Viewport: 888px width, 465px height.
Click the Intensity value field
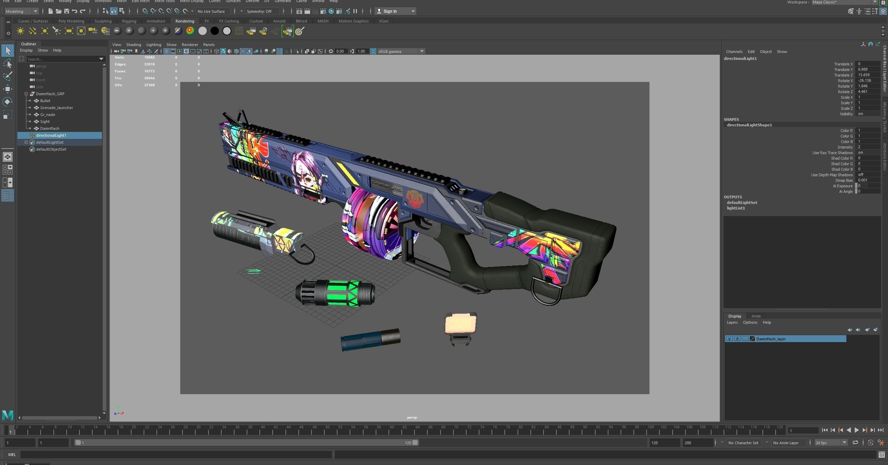(868, 147)
